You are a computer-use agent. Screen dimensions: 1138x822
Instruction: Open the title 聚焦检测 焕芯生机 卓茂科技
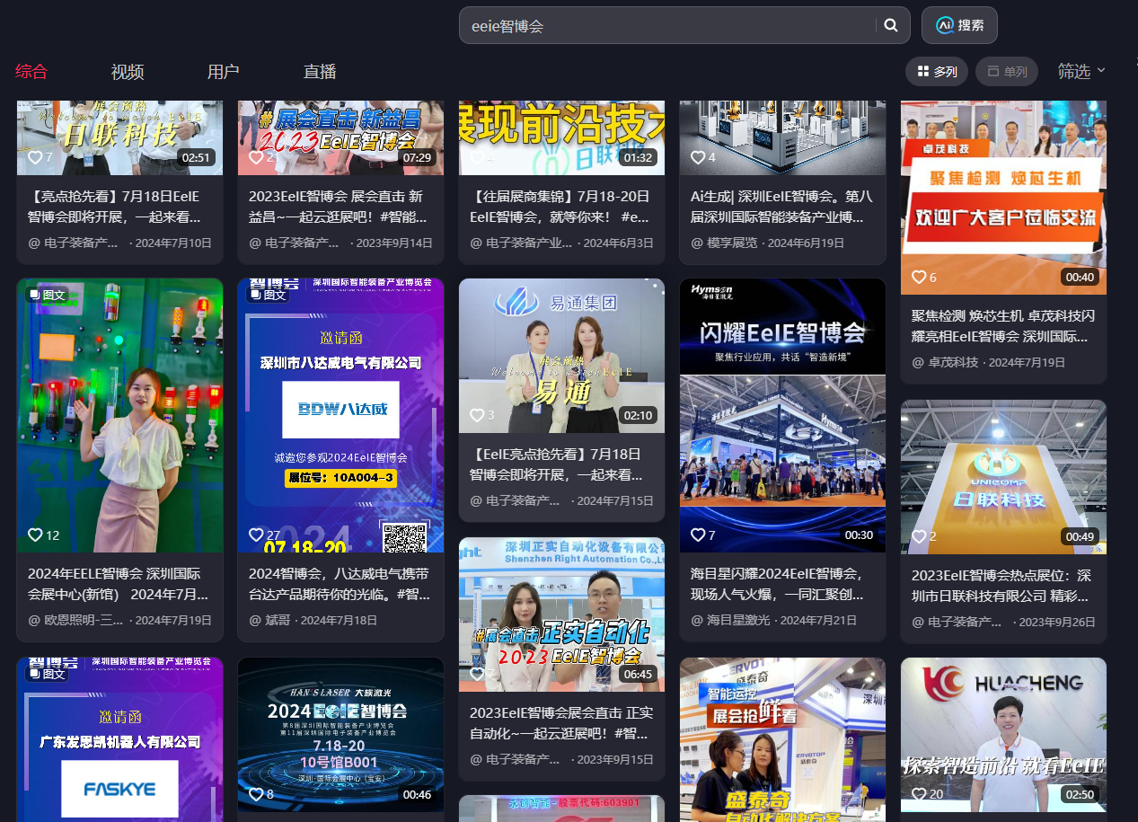click(x=1003, y=326)
